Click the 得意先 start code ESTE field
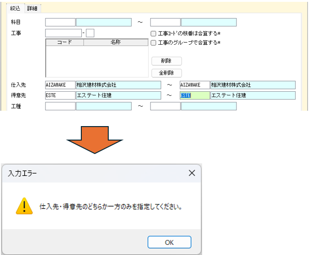 pos(60,95)
